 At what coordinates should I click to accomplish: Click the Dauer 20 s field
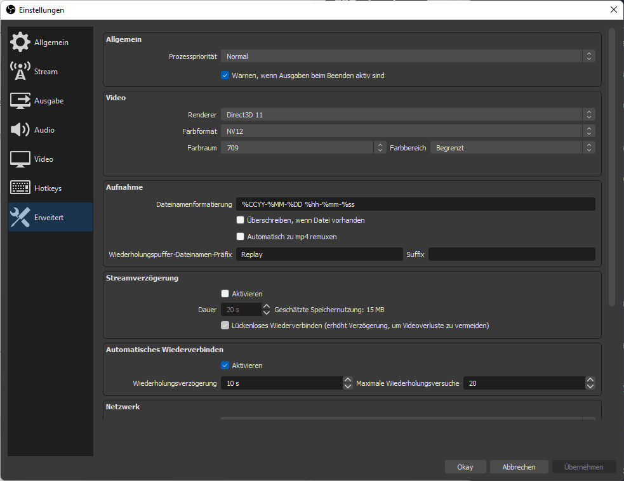241,310
